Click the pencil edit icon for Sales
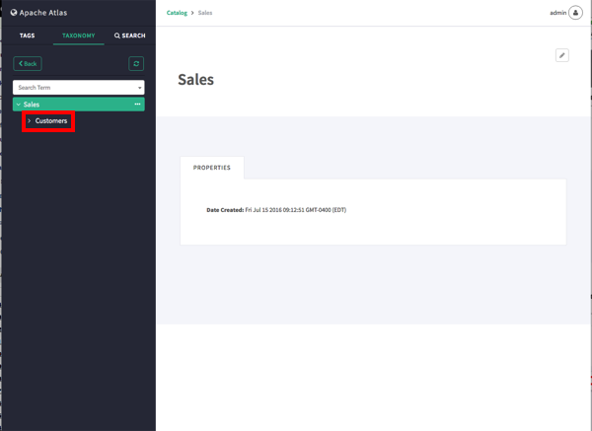This screenshot has width=592, height=431. (x=562, y=55)
